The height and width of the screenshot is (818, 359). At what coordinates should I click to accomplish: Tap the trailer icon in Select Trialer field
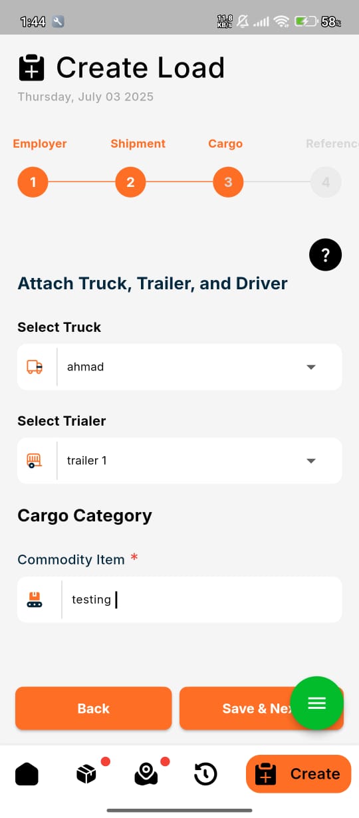(35, 461)
